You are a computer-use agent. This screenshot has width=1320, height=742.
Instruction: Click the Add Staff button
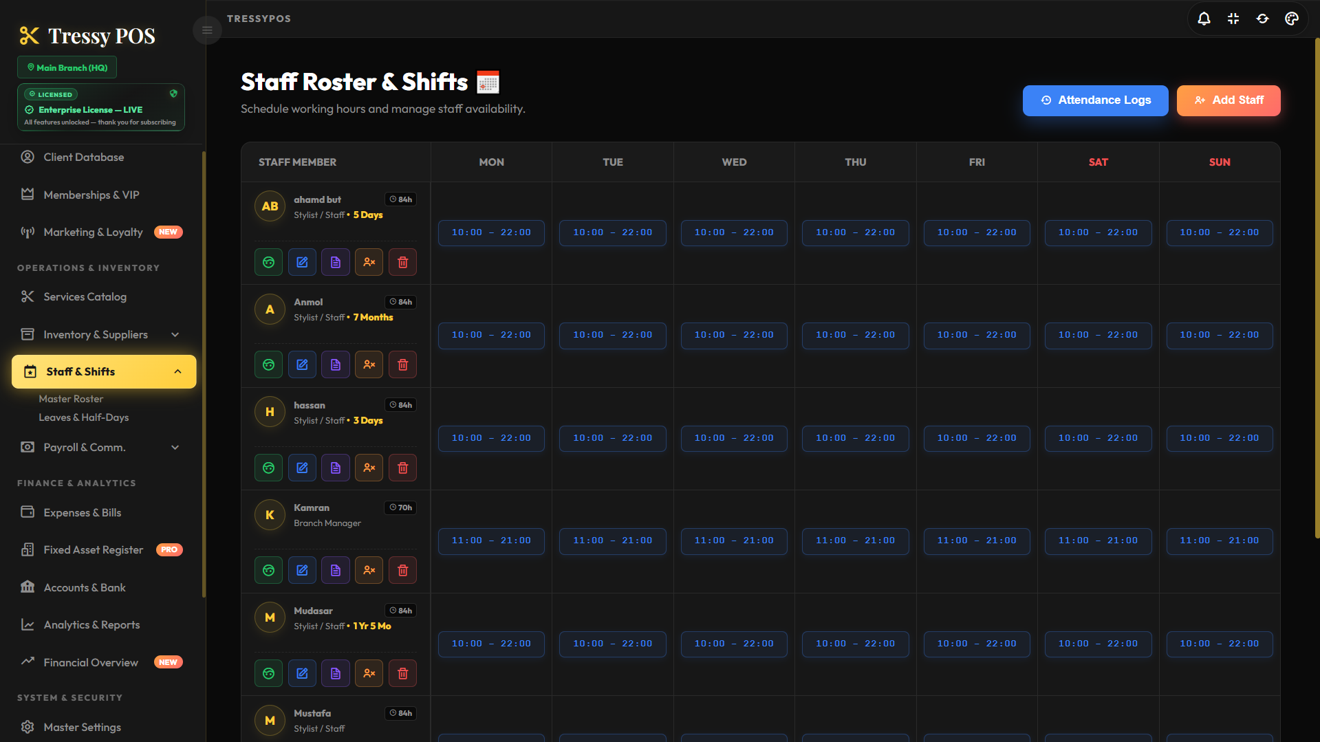[1229, 100]
